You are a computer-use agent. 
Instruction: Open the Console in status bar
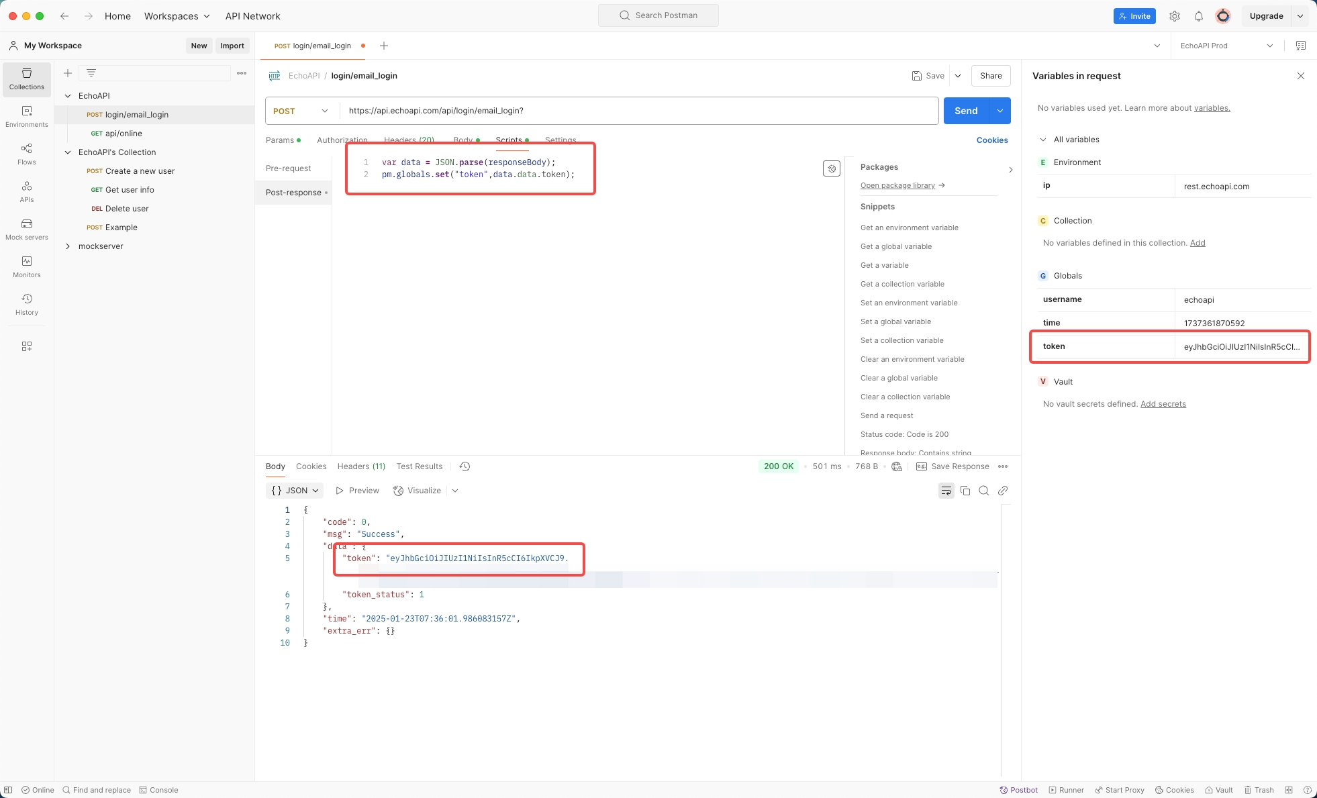coord(159,790)
